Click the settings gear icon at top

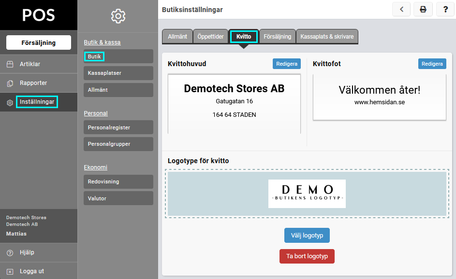pos(118,16)
